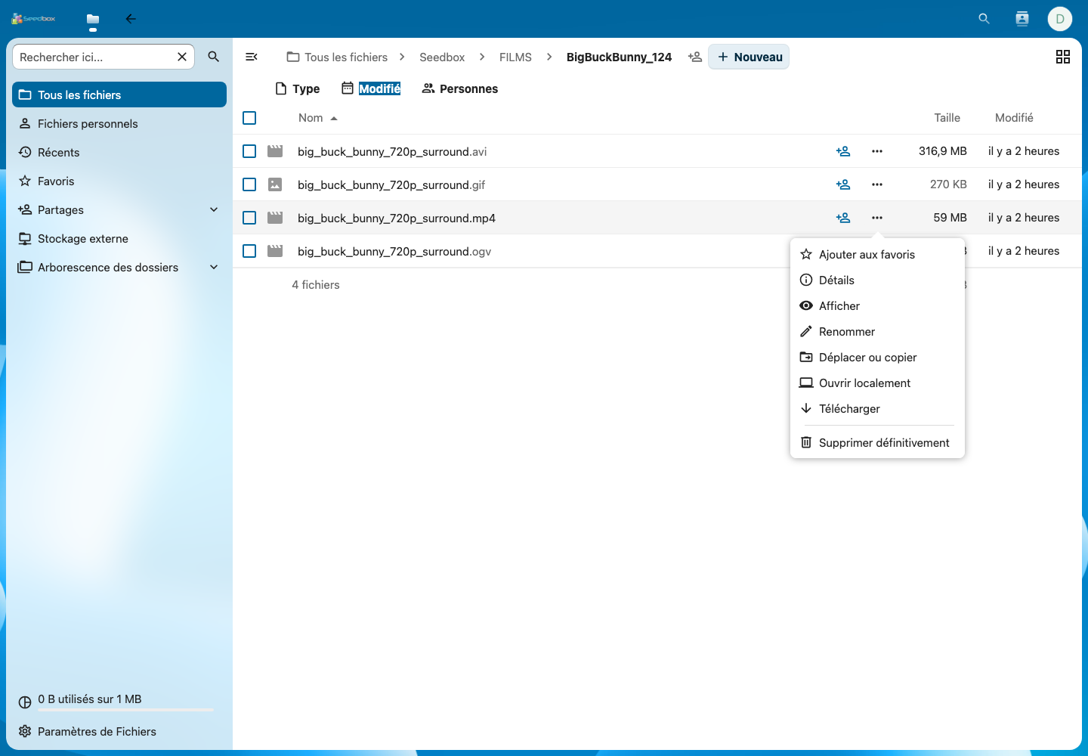Expand Arborescence des dossiers chevron
1088x756 pixels.
[x=214, y=268]
